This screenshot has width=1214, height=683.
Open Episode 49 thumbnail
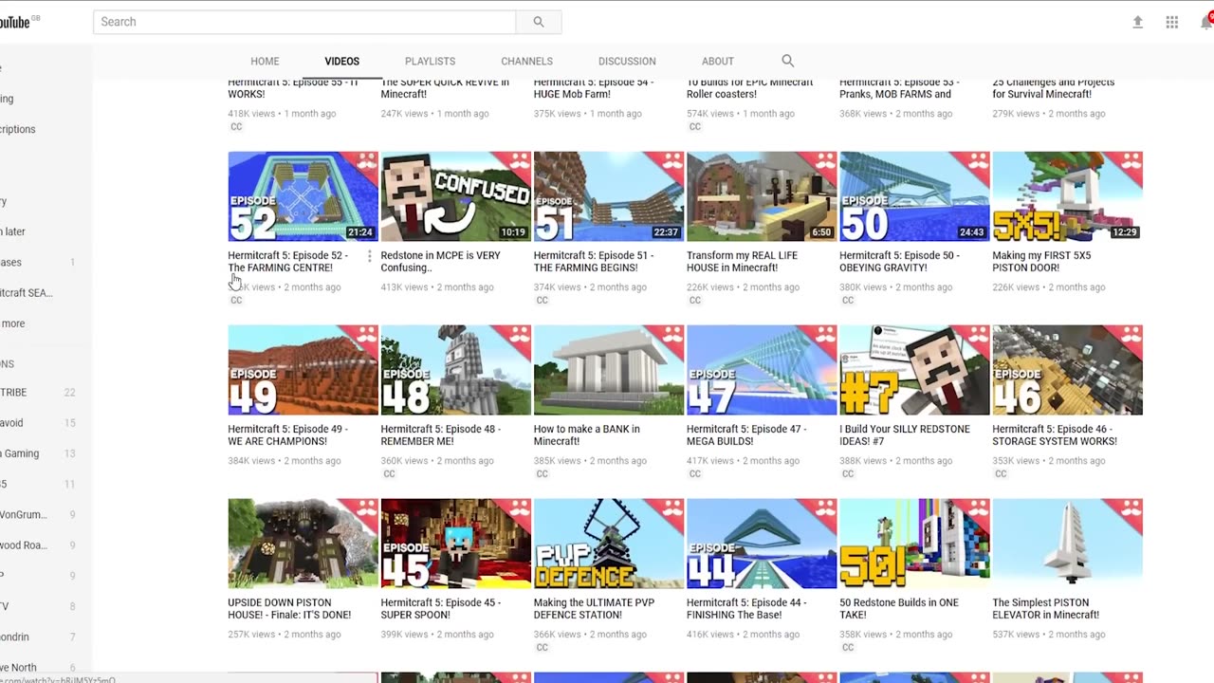pyautogui.click(x=303, y=370)
